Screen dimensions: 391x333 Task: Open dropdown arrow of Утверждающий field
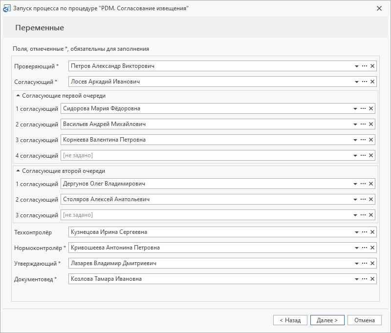point(357,264)
